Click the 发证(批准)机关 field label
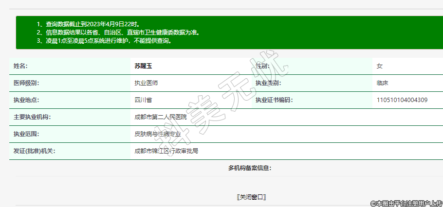The width and height of the screenshot is (443, 207). [34, 151]
